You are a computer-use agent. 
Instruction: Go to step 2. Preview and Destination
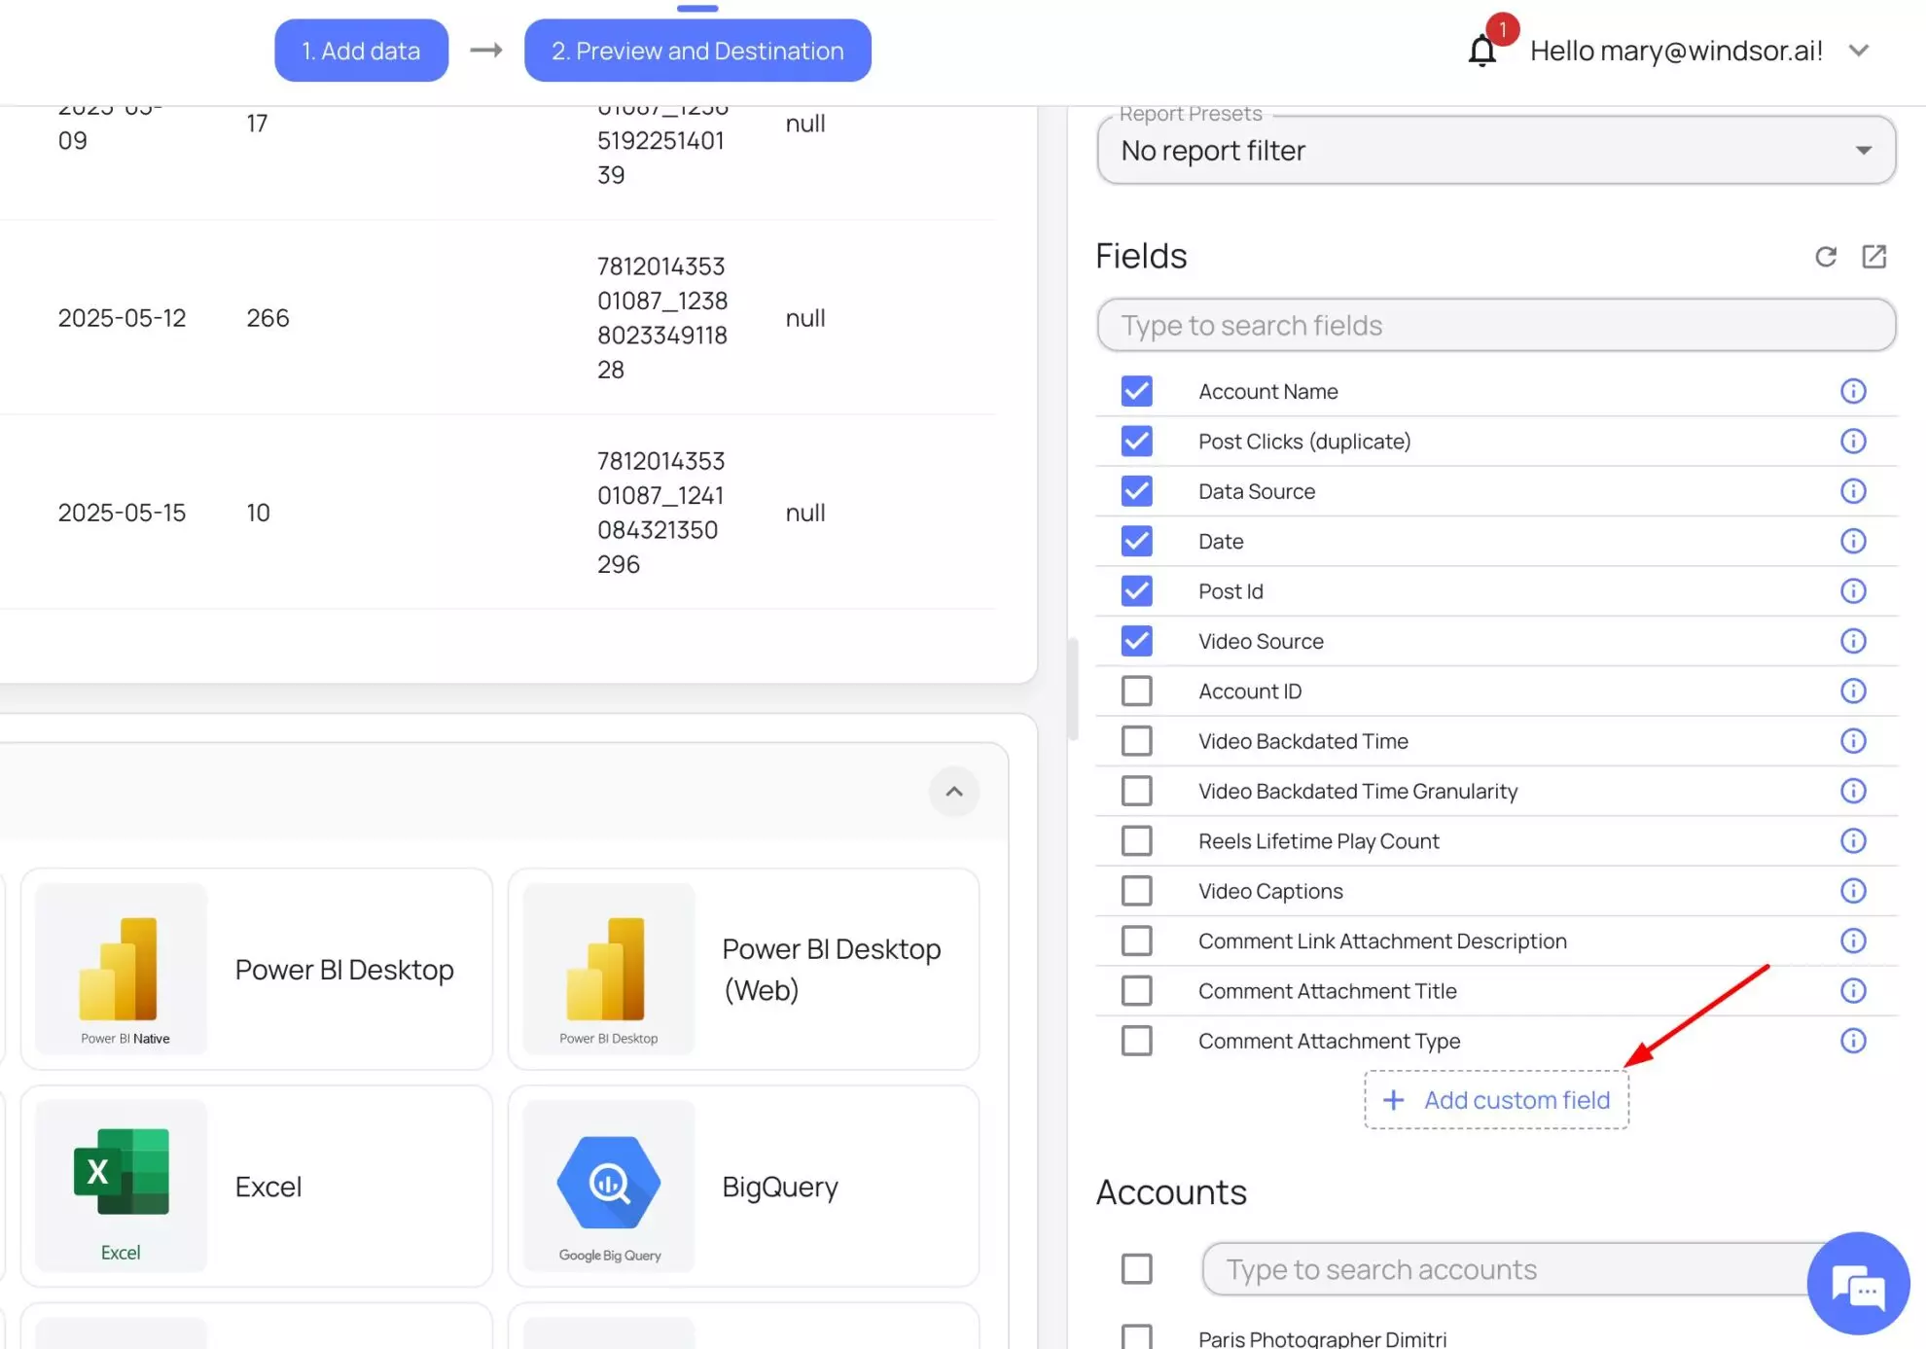coord(697,51)
